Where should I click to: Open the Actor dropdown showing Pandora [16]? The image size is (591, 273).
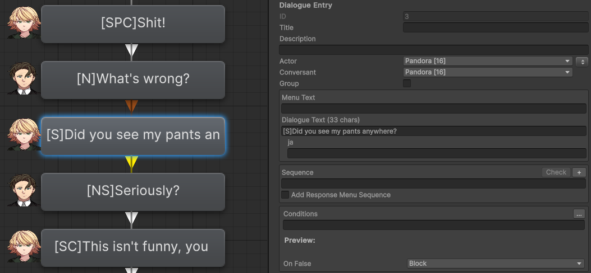[x=488, y=61]
